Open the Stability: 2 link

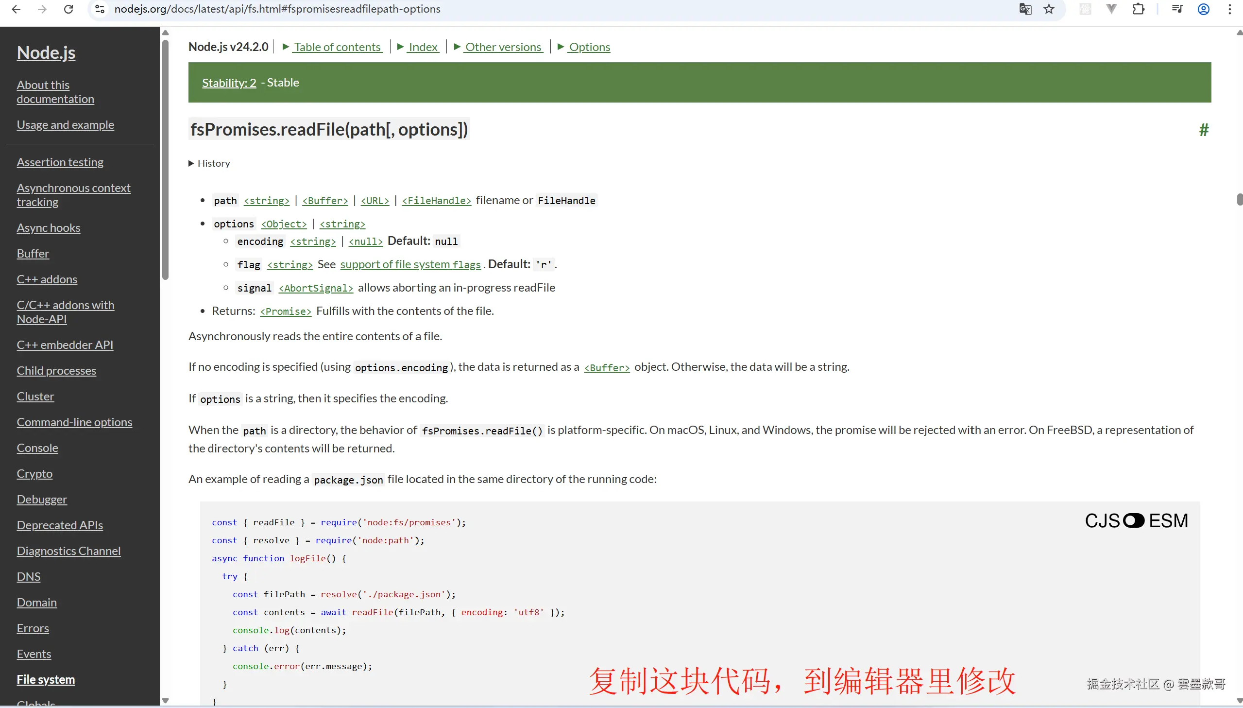pos(228,82)
